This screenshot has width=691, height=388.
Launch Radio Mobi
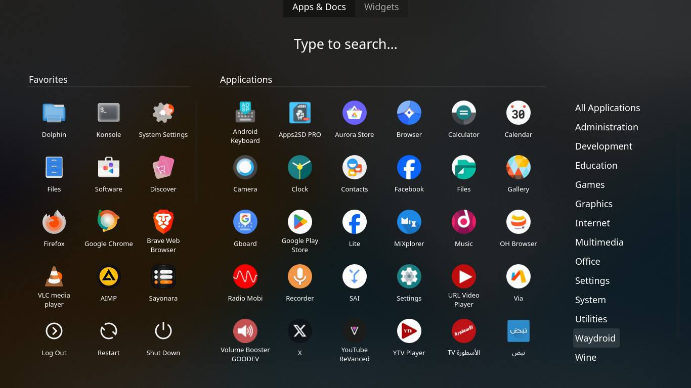[245, 276]
